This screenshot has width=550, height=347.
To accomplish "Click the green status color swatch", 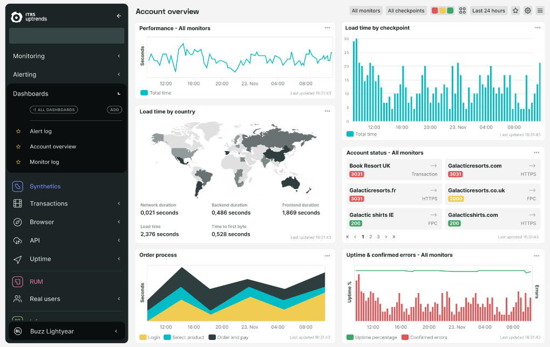I will (451, 10).
